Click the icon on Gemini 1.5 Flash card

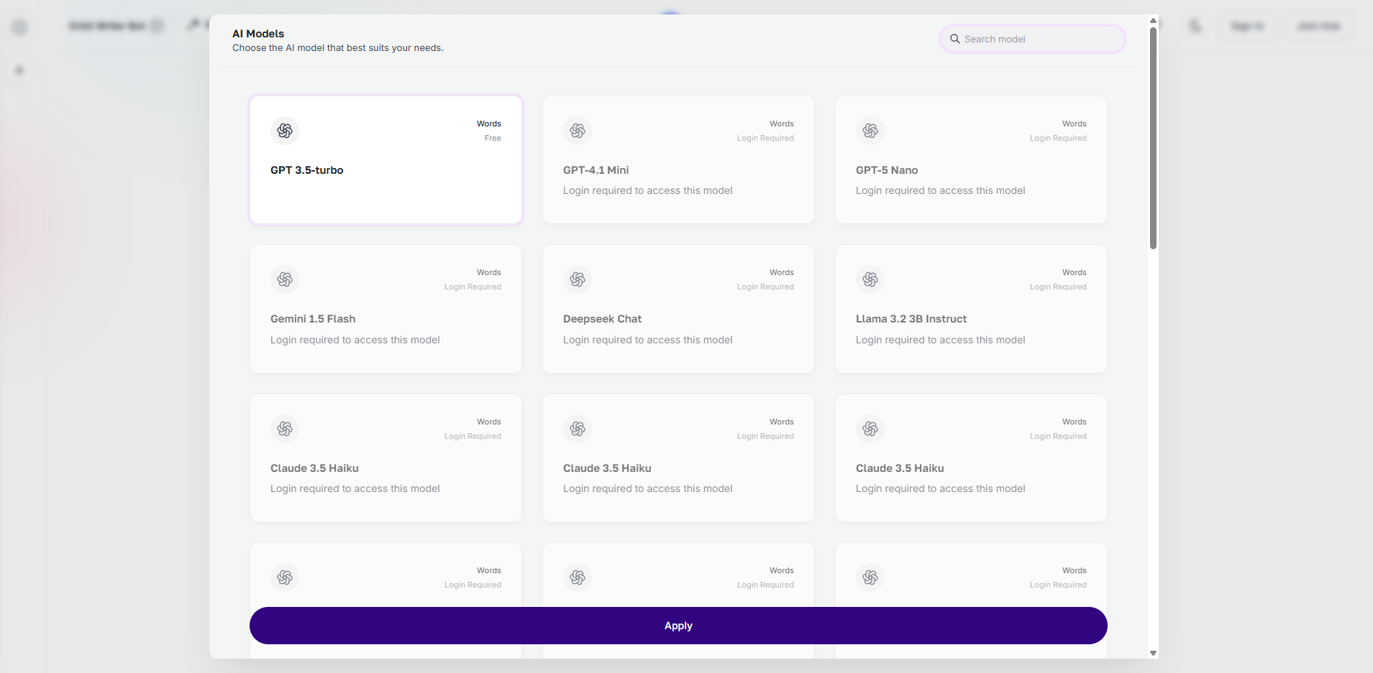[x=285, y=279]
